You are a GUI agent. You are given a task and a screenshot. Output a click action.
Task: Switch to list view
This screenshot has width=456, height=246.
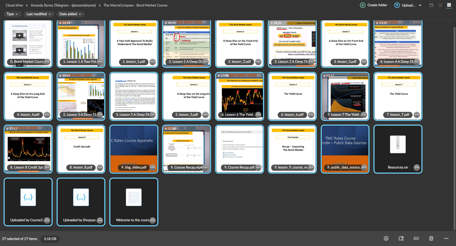(440, 5)
